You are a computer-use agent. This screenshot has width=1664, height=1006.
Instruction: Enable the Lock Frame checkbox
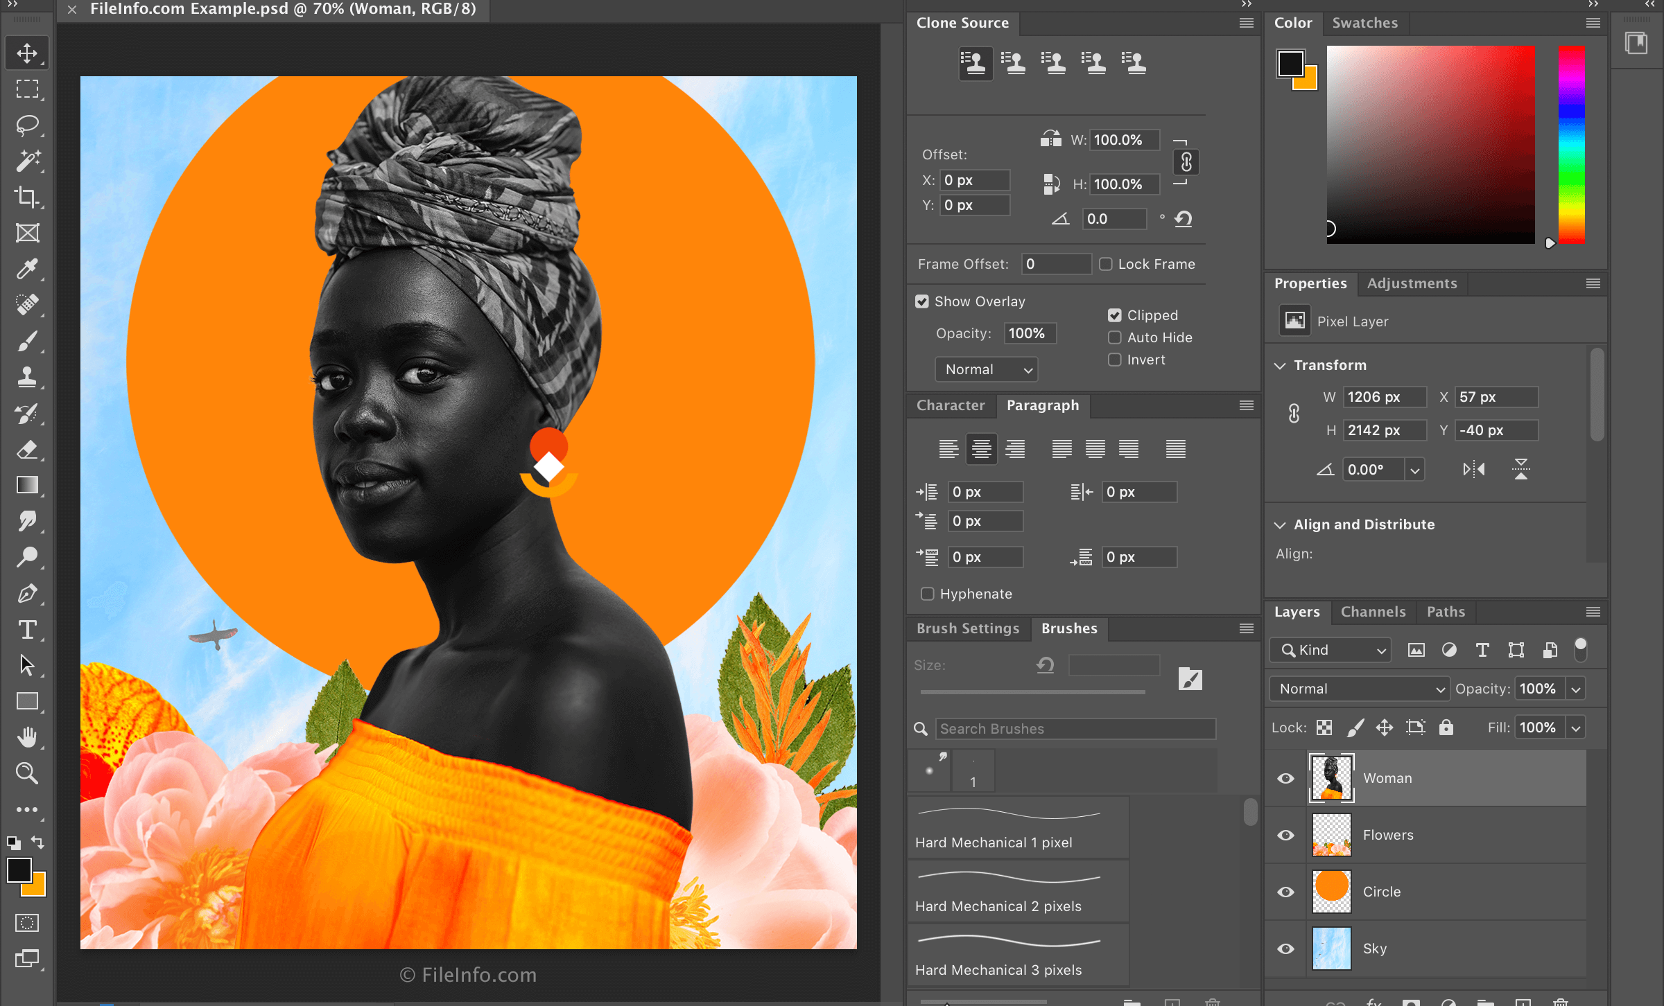click(x=1106, y=264)
